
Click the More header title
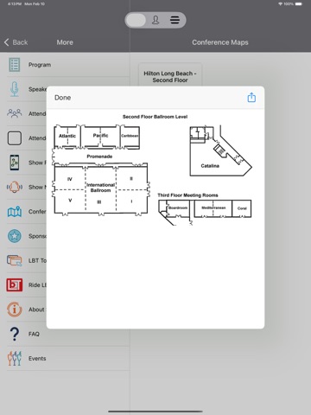point(65,42)
